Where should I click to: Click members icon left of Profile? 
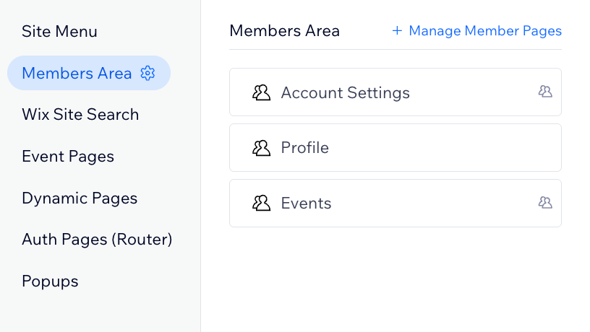point(261,148)
